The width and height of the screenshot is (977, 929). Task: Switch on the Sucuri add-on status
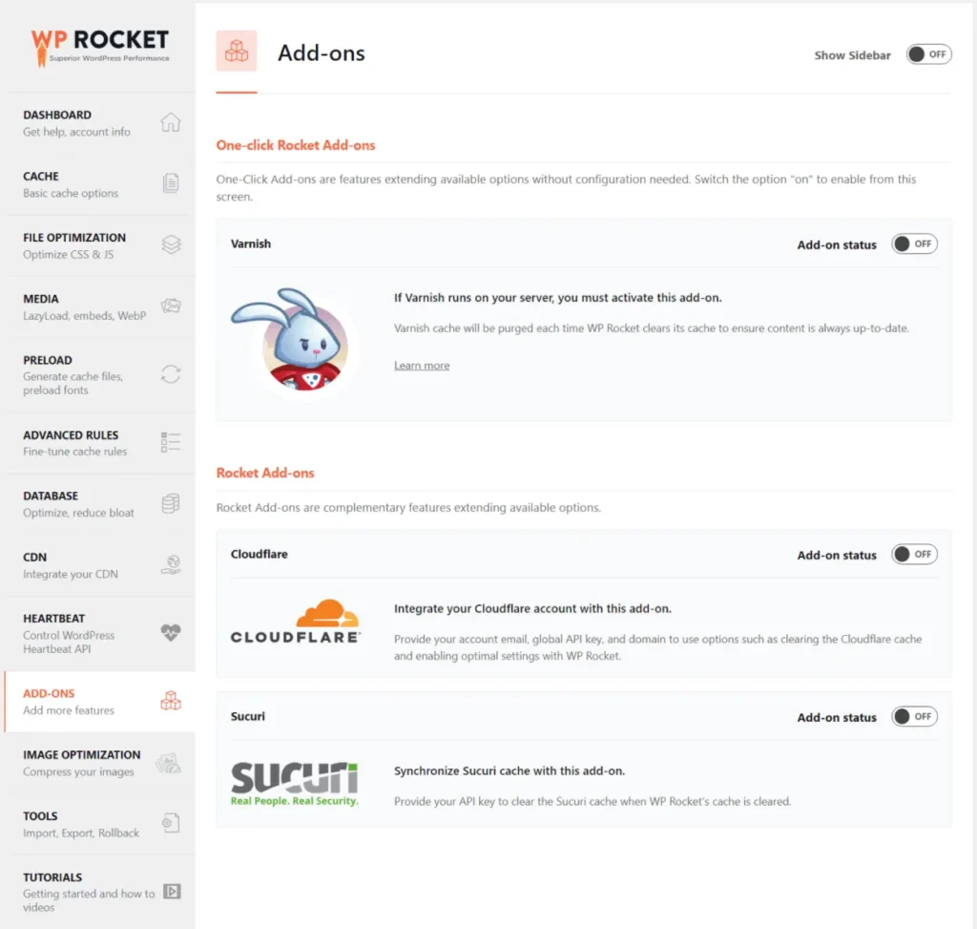pyautogui.click(x=914, y=716)
